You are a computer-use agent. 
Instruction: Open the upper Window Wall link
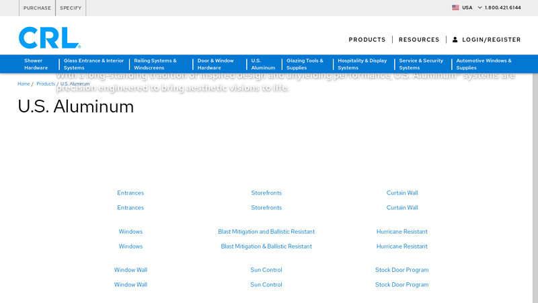coord(130,270)
